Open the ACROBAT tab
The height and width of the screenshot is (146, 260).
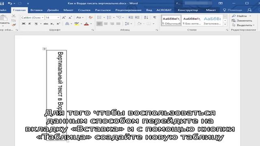164,10
